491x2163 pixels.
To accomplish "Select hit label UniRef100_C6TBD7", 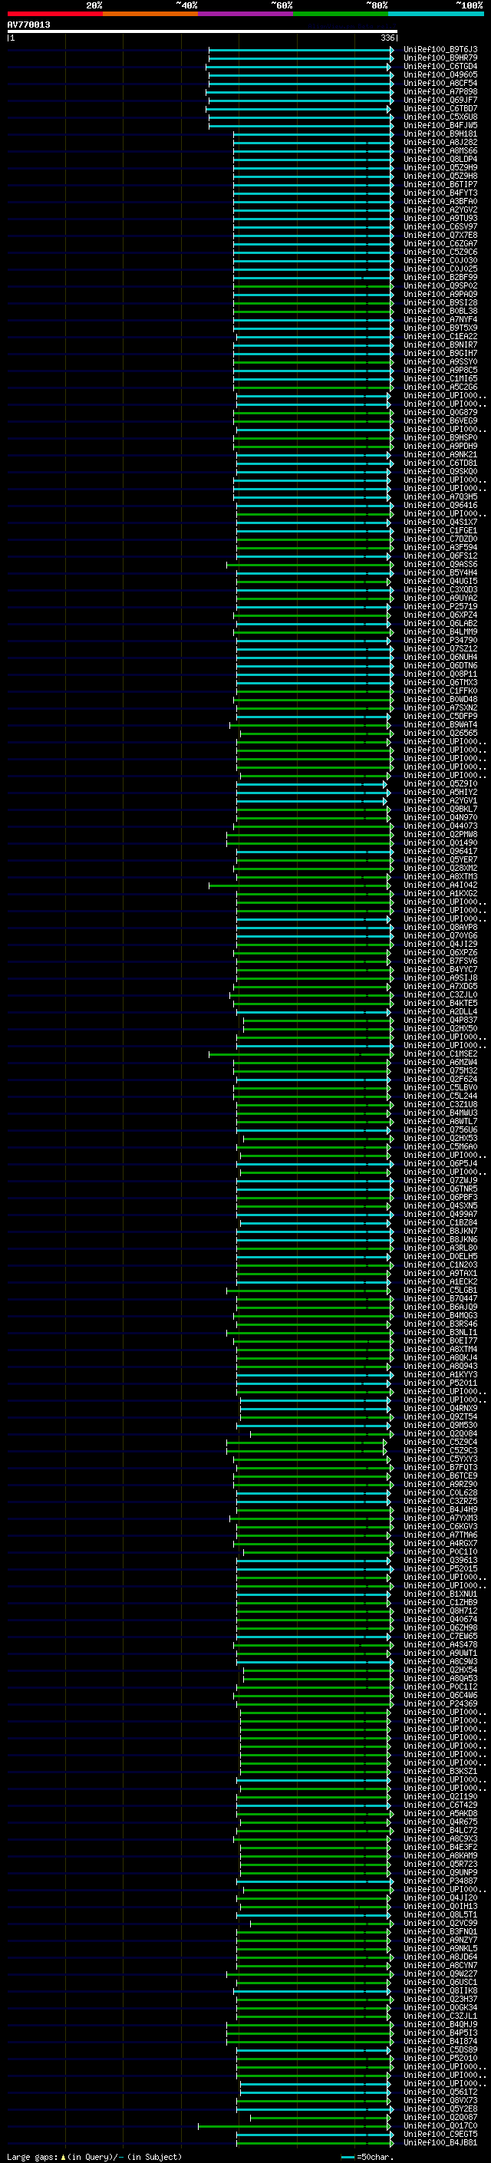I will pyautogui.click(x=440, y=108).
